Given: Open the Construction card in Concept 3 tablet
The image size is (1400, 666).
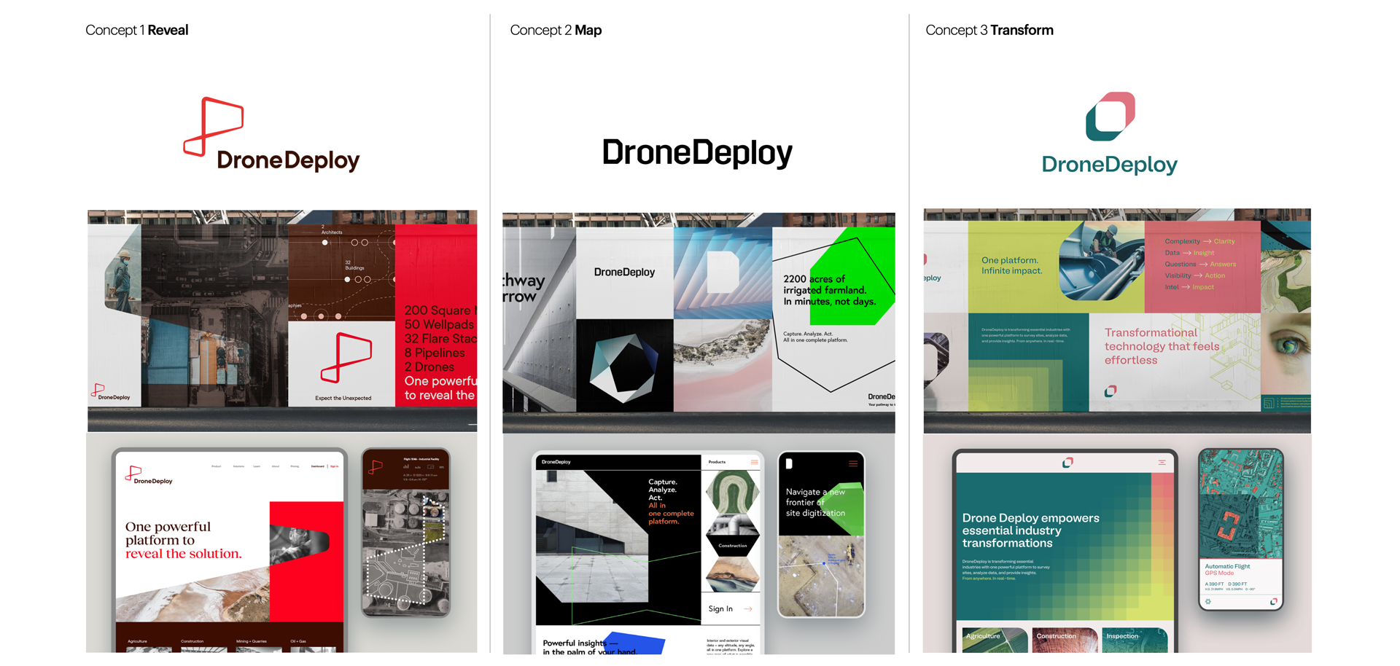Looking at the screenshot, I should [1065, 640].
